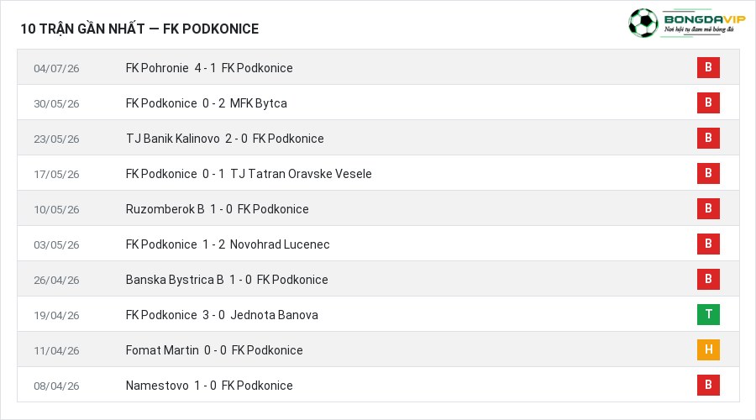The width and height of the screenshot is (756, 420).
Task: Click the heading 10 TRẬN GẦN NHẤT — FK PODKONICE
Action: (139, 29)
